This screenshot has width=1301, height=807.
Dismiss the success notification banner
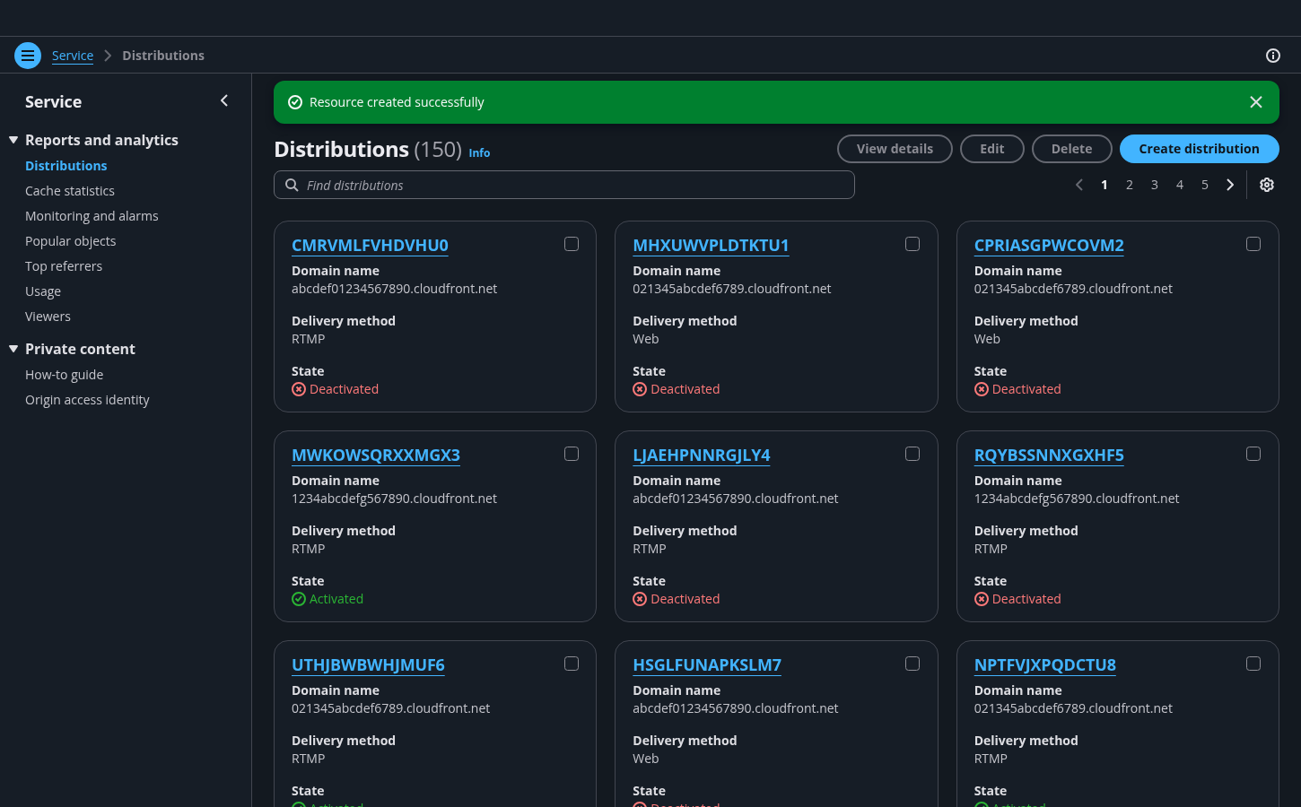pyautogui.click(x=1255, y=102)
